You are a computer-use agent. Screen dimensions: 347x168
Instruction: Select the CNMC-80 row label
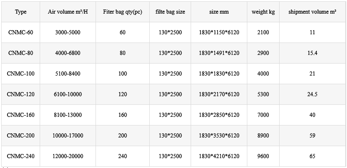(x=21, y=53)
